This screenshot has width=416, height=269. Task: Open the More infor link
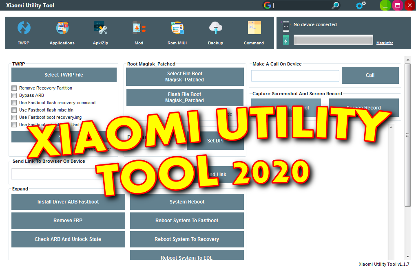pos(385,43)
